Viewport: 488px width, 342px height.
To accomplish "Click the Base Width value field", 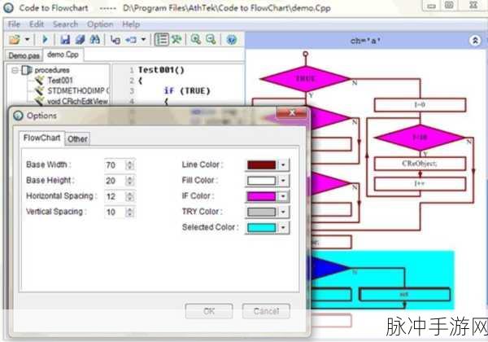I will [x=115, y=165].
